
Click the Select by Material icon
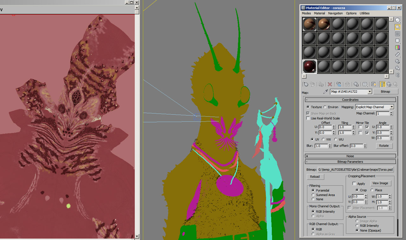click(x=397, y=68)
